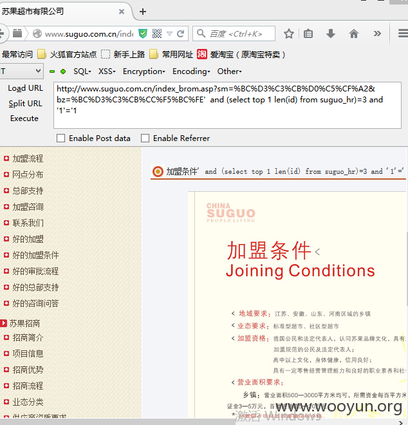Open a new browser tab
408x425 pixels.
[x=143, y=12]
